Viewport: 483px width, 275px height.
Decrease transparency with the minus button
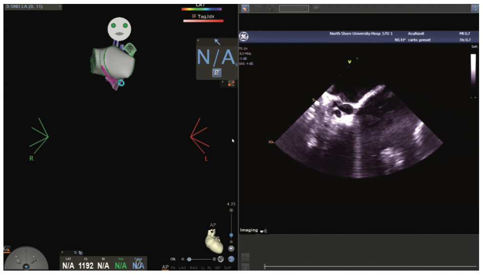[183, 259]
